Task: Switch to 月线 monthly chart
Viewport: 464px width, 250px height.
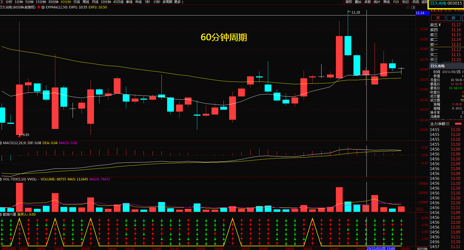Action: [x=95, y=2]
